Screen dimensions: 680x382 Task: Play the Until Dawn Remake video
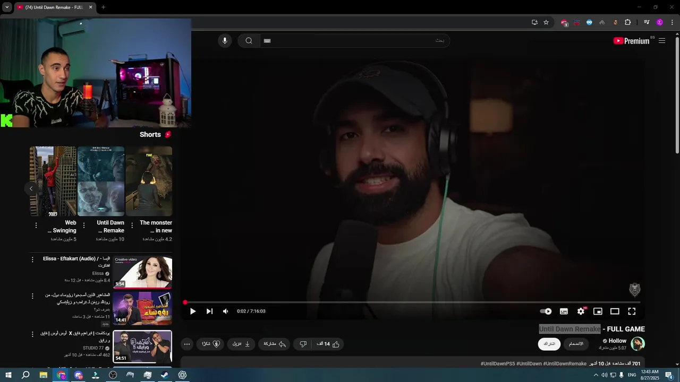tap(193, 311)
